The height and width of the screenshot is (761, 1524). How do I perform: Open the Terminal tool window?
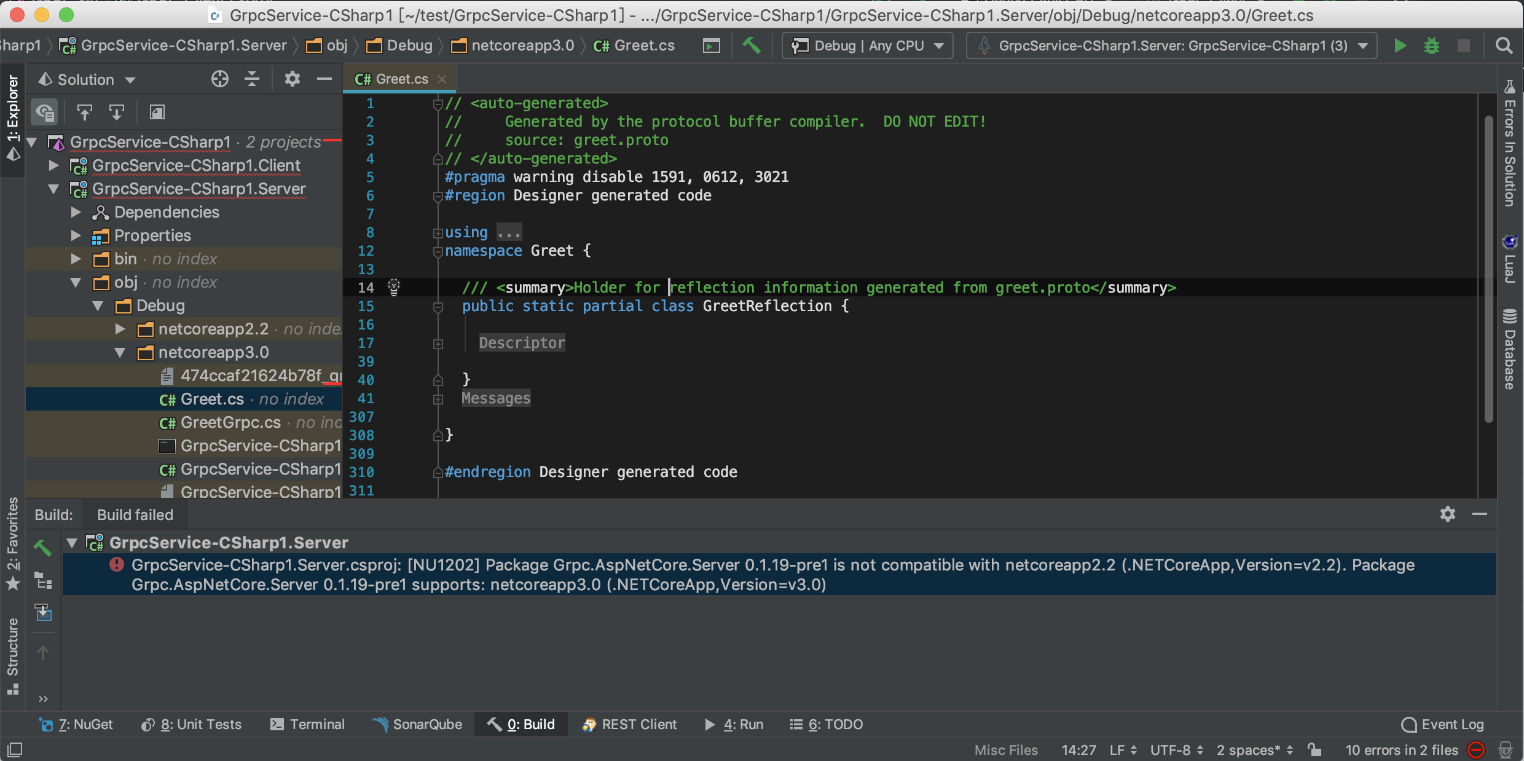coord(307,724)
